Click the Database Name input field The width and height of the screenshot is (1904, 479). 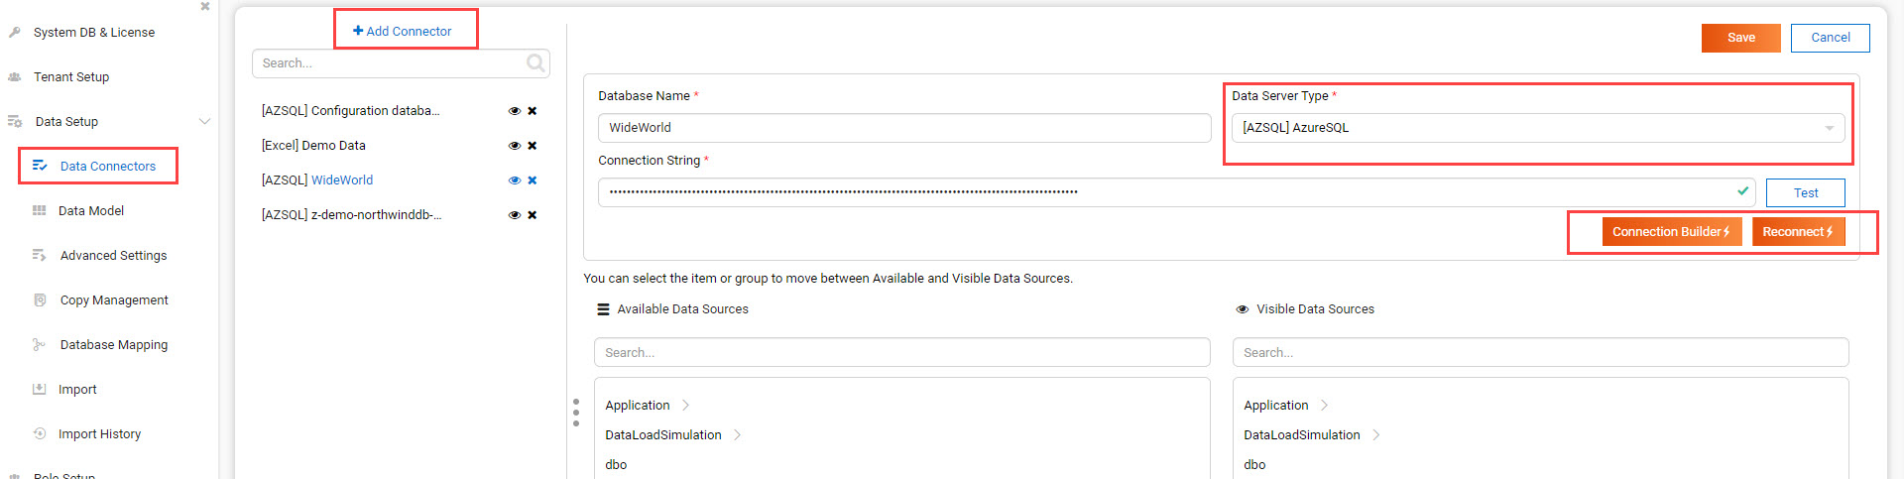click(x=903, y=128)
